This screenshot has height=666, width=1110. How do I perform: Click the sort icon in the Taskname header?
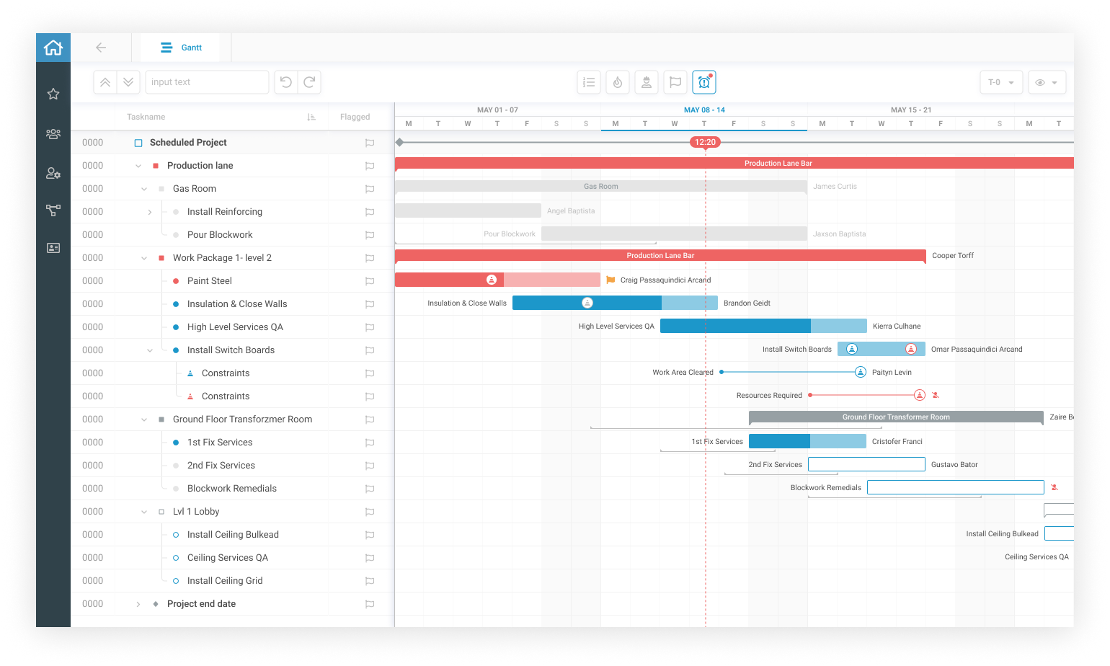tap(311, 117)
